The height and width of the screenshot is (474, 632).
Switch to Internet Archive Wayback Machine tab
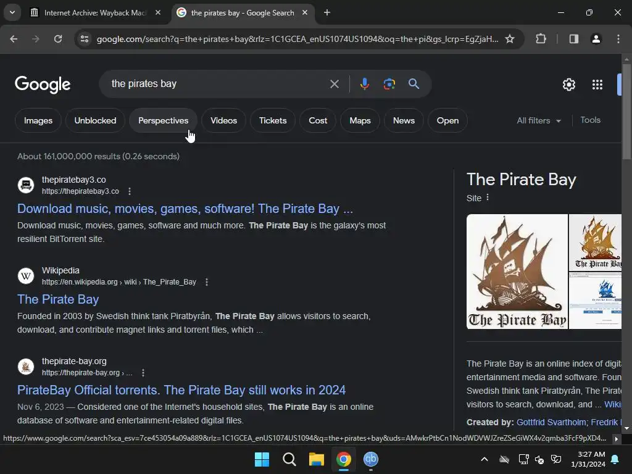[x=95, y=12]
